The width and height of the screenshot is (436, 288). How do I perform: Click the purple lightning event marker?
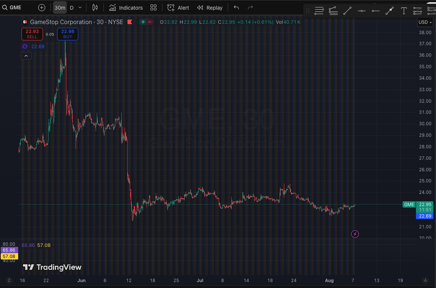[x=355, y=234]
